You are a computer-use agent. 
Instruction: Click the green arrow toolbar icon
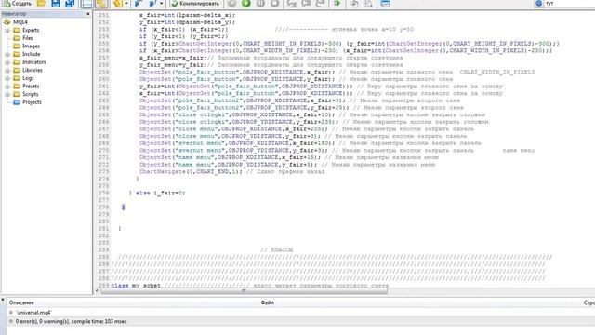337,4
